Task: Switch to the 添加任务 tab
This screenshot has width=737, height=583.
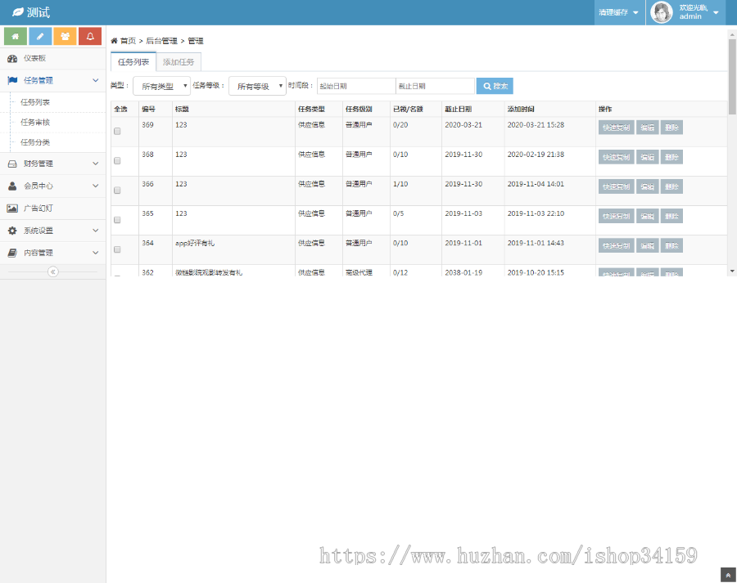Action: click(x=178, y=62)
